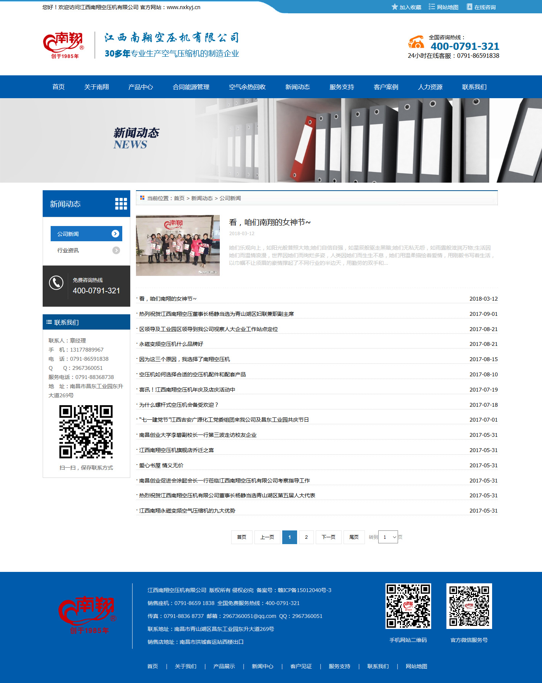Click 首页 in the breadcrumb

point(179,198)
